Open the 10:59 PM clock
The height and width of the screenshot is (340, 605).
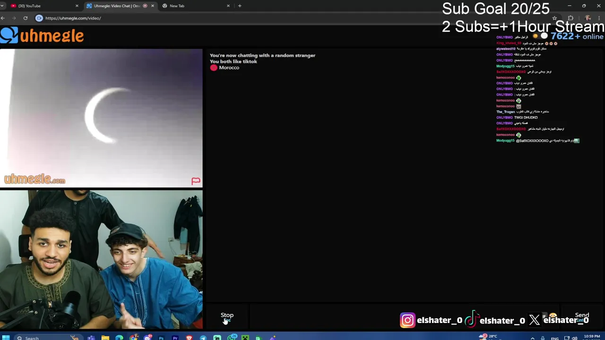coord(592,337)
